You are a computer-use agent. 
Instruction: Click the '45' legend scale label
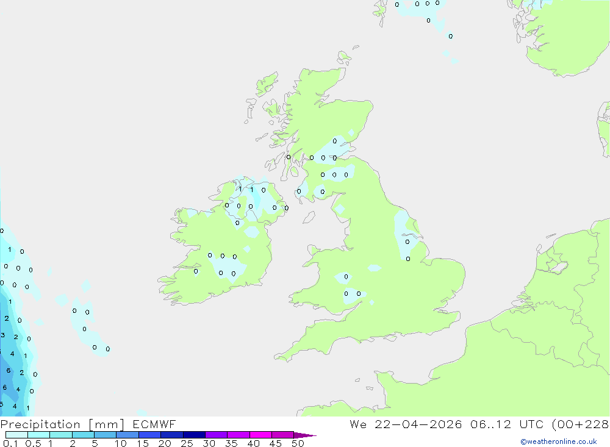pos(276,443)
